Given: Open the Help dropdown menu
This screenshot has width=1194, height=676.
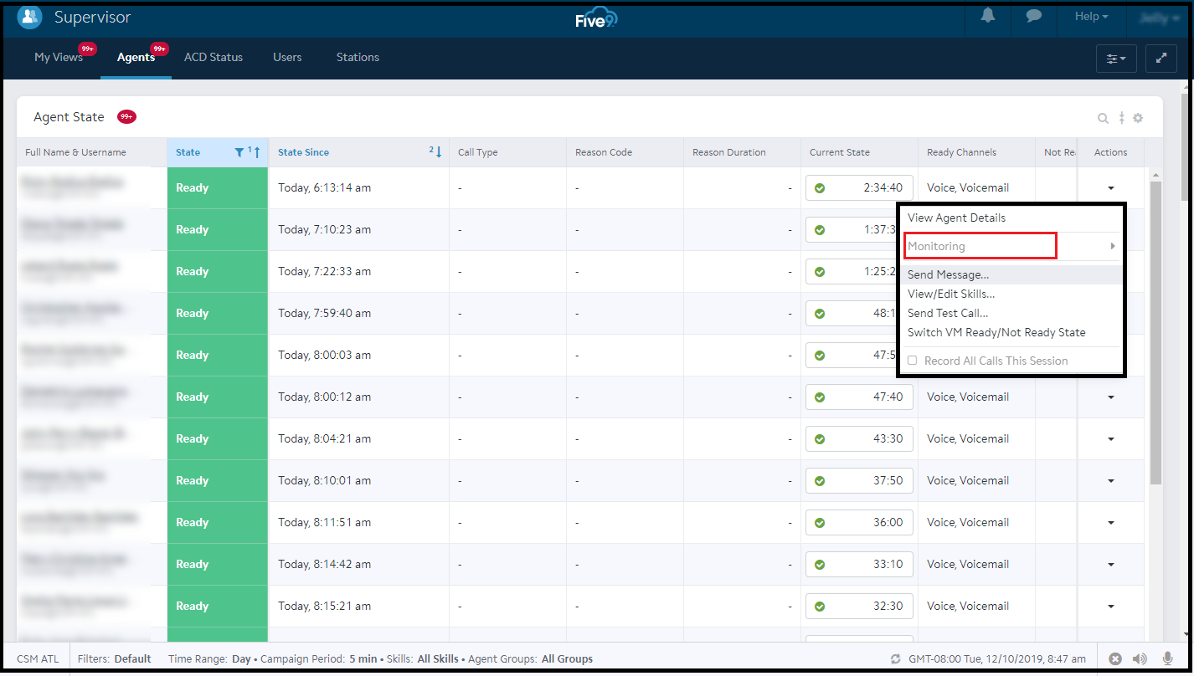Looking at the screenshot, I should pos(1092,17).
